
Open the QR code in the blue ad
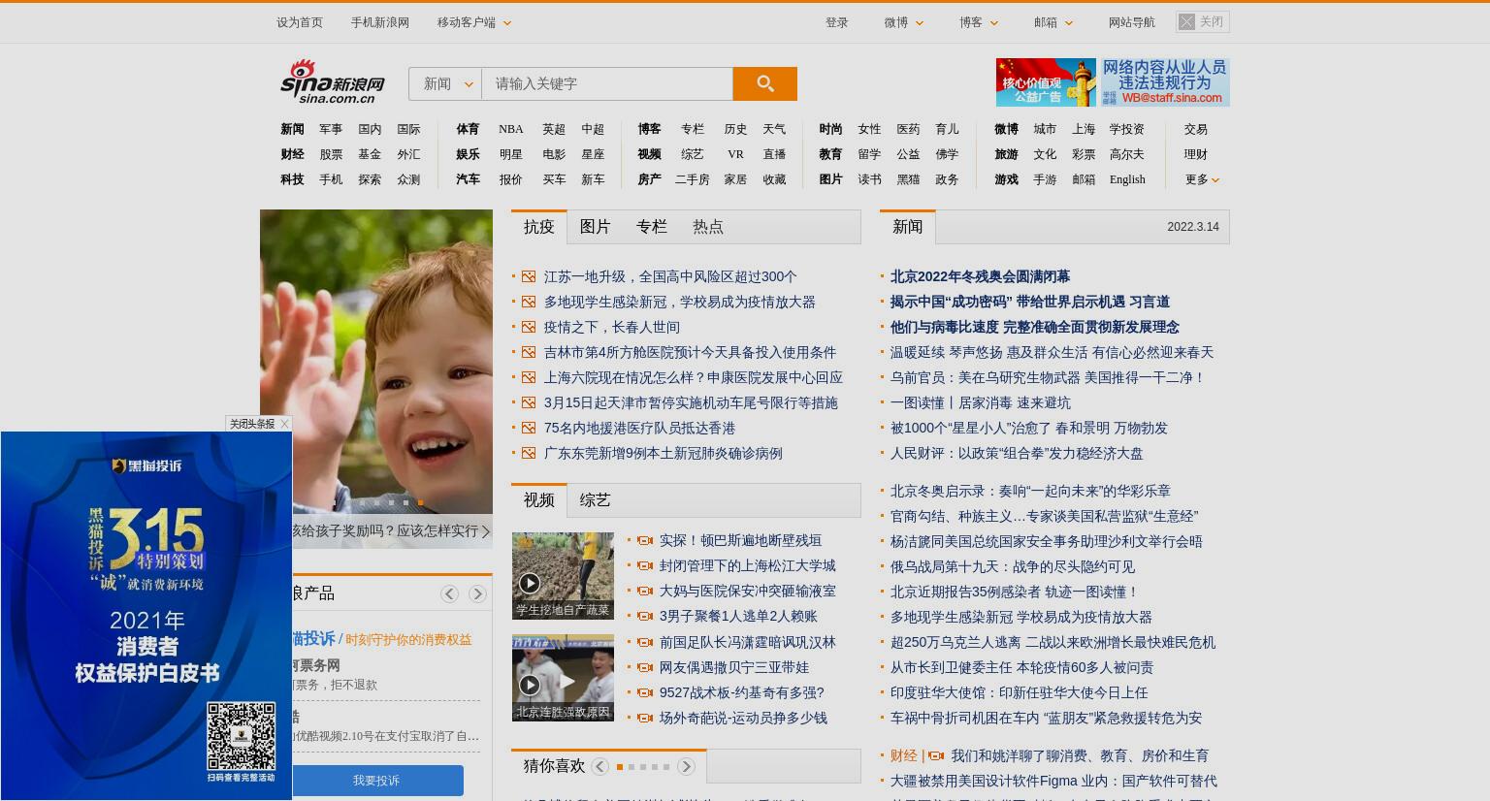click(241, 736)
